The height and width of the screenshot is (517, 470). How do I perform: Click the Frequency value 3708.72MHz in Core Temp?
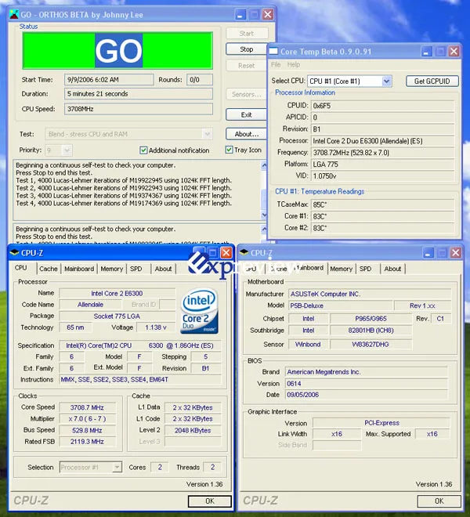(x=382, y=153)
